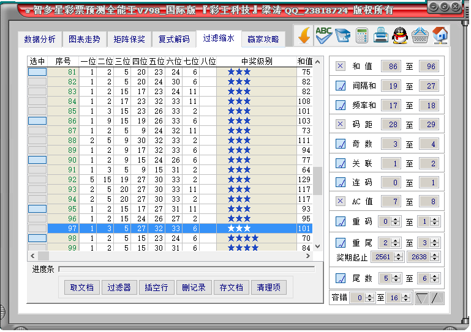Viewport: 471px width, 332px height.
Task: Toggle the 间隔和 filter checkbox
Action: tap(341, 86)
